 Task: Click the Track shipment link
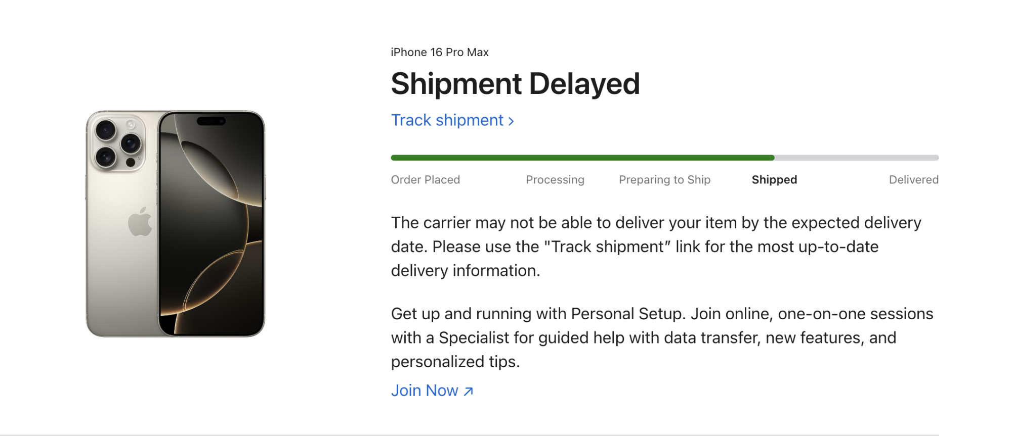tap(447, 120)
